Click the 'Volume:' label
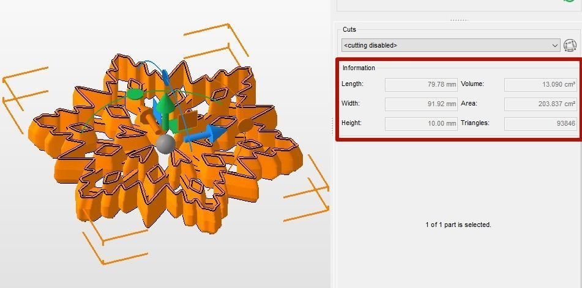This screenshot has height=288, width=582. [x=472, y=84]
